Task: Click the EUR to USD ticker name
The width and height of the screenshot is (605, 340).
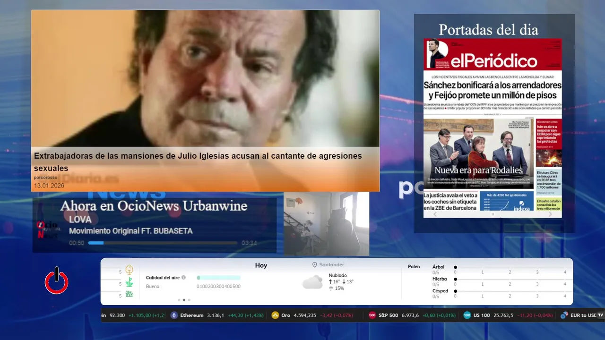Action: (584, 315)
